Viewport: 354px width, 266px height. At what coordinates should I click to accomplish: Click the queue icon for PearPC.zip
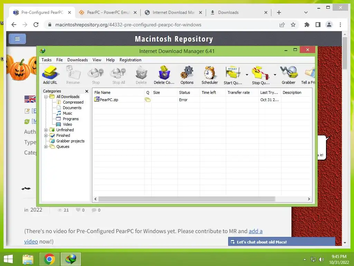[x=148, y=100]
